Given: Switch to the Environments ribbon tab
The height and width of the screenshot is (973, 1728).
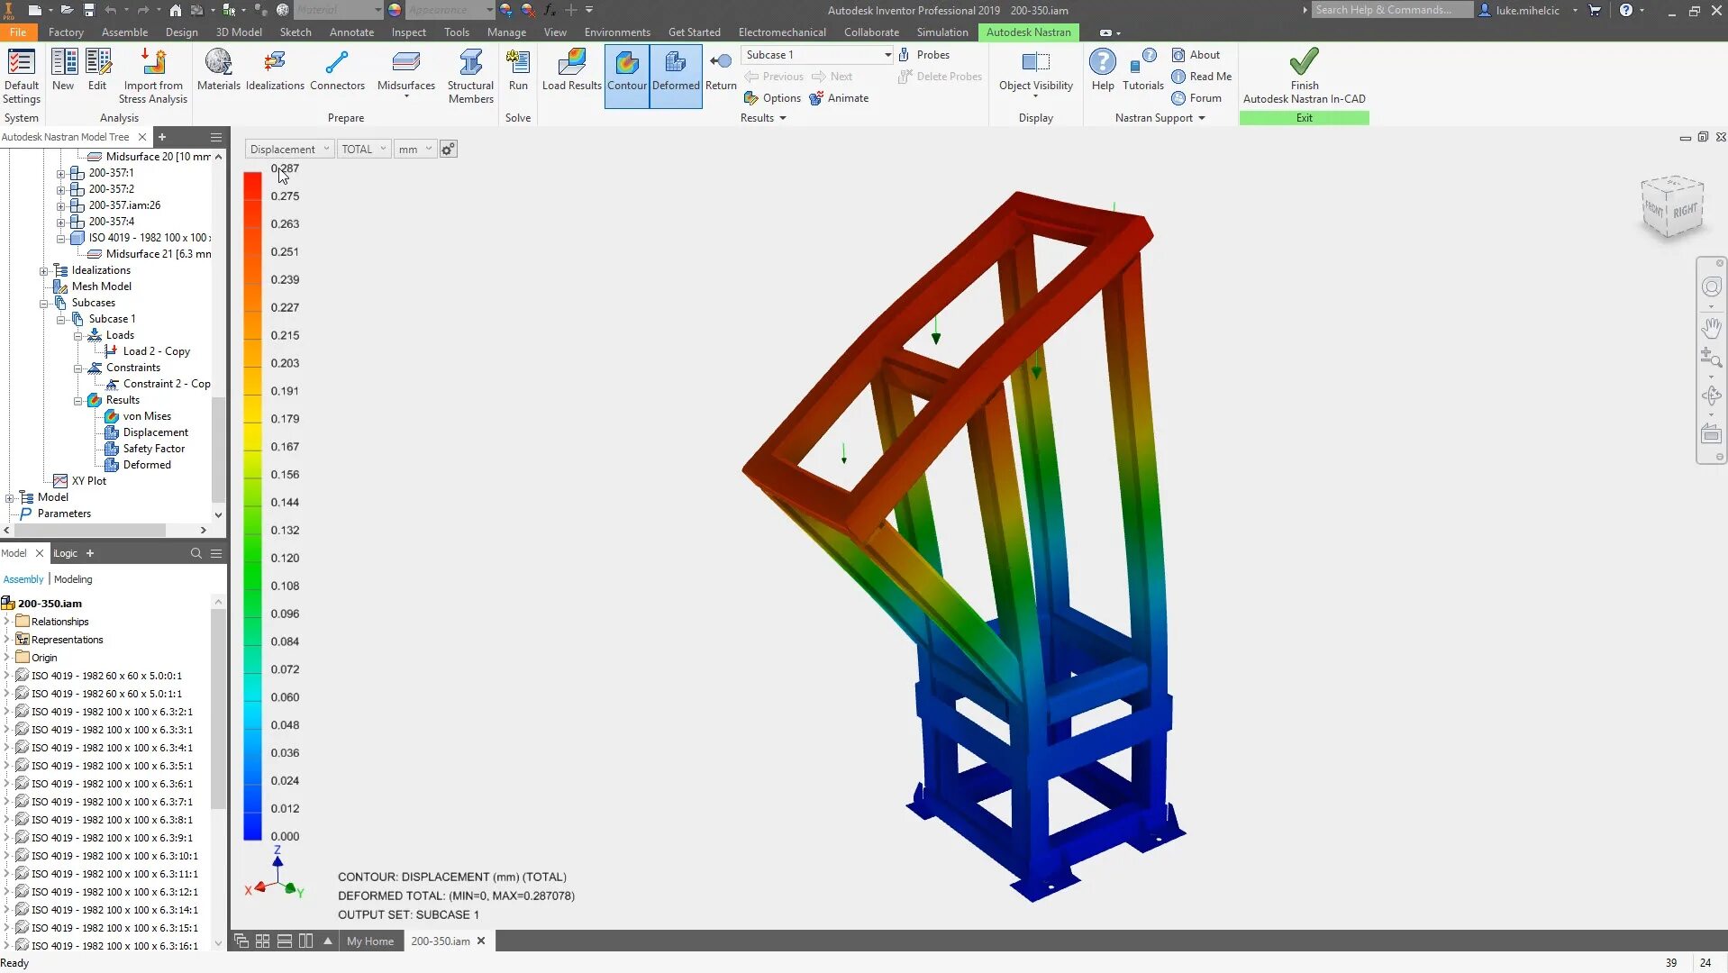Looking at the screenshot, I should 617,32.
